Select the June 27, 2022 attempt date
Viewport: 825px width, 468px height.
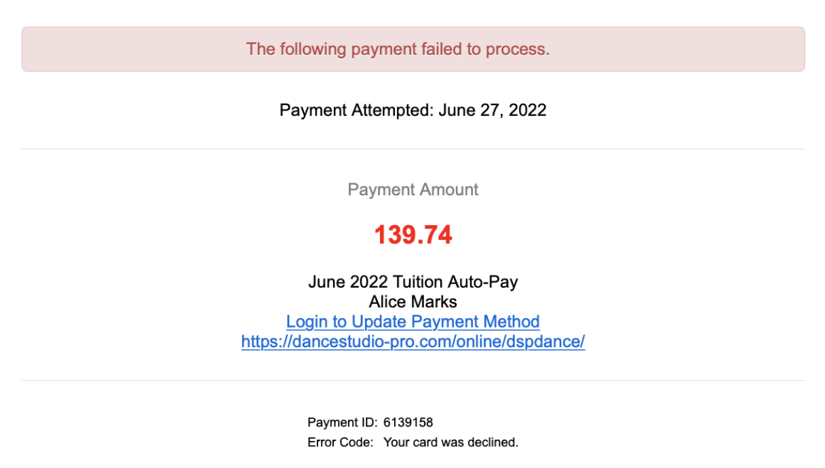492,110
